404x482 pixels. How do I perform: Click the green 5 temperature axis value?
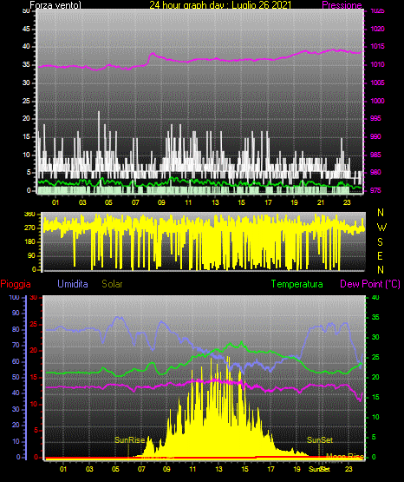point(374,437)
